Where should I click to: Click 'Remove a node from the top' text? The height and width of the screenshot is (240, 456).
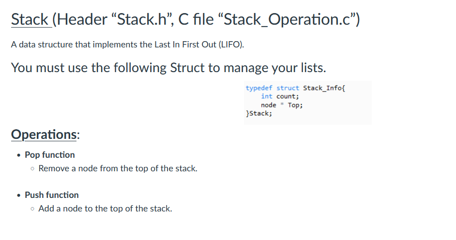[x=118, y=168]
